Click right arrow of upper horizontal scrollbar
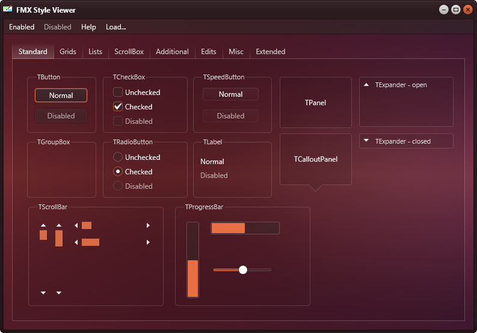Viewport: 477px width, 333px height. 148,225
